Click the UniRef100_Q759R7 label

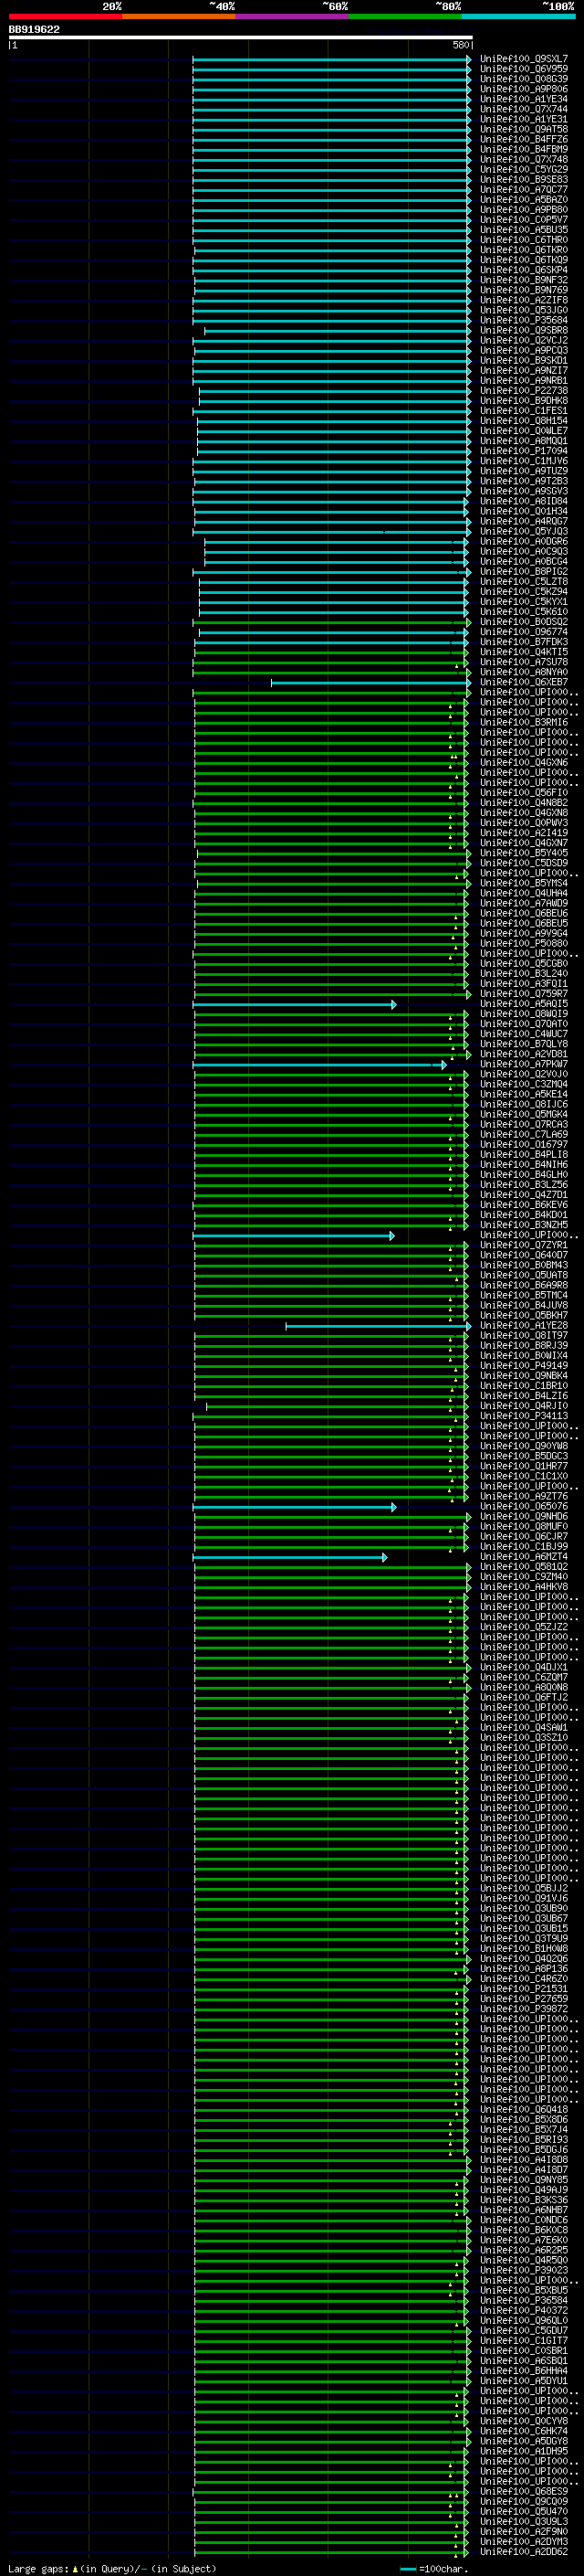tap(523, 994)
